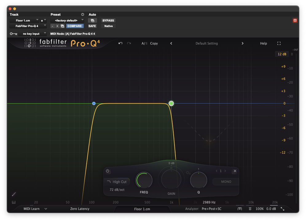The width and height of the screenshot is (306, 221).
Task: Open the 12 dB display range selector
Action: [282, 54]
